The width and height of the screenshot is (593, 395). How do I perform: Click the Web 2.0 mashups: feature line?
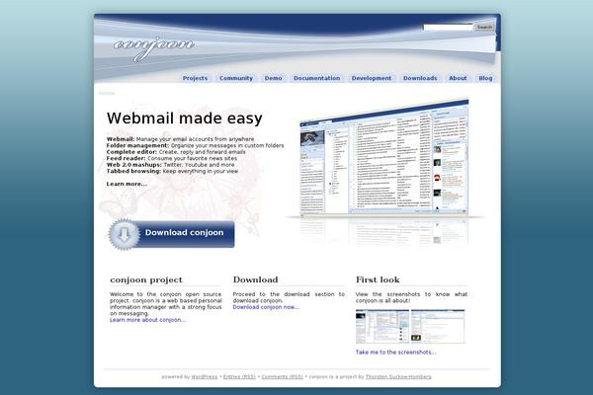[171, 165]
